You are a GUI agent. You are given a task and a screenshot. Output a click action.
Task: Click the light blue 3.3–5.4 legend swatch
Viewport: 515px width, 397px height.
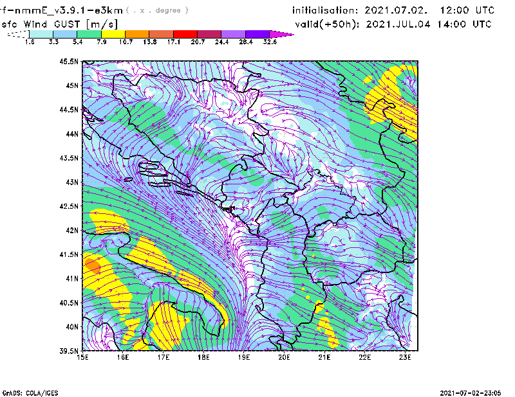[65, 34]
